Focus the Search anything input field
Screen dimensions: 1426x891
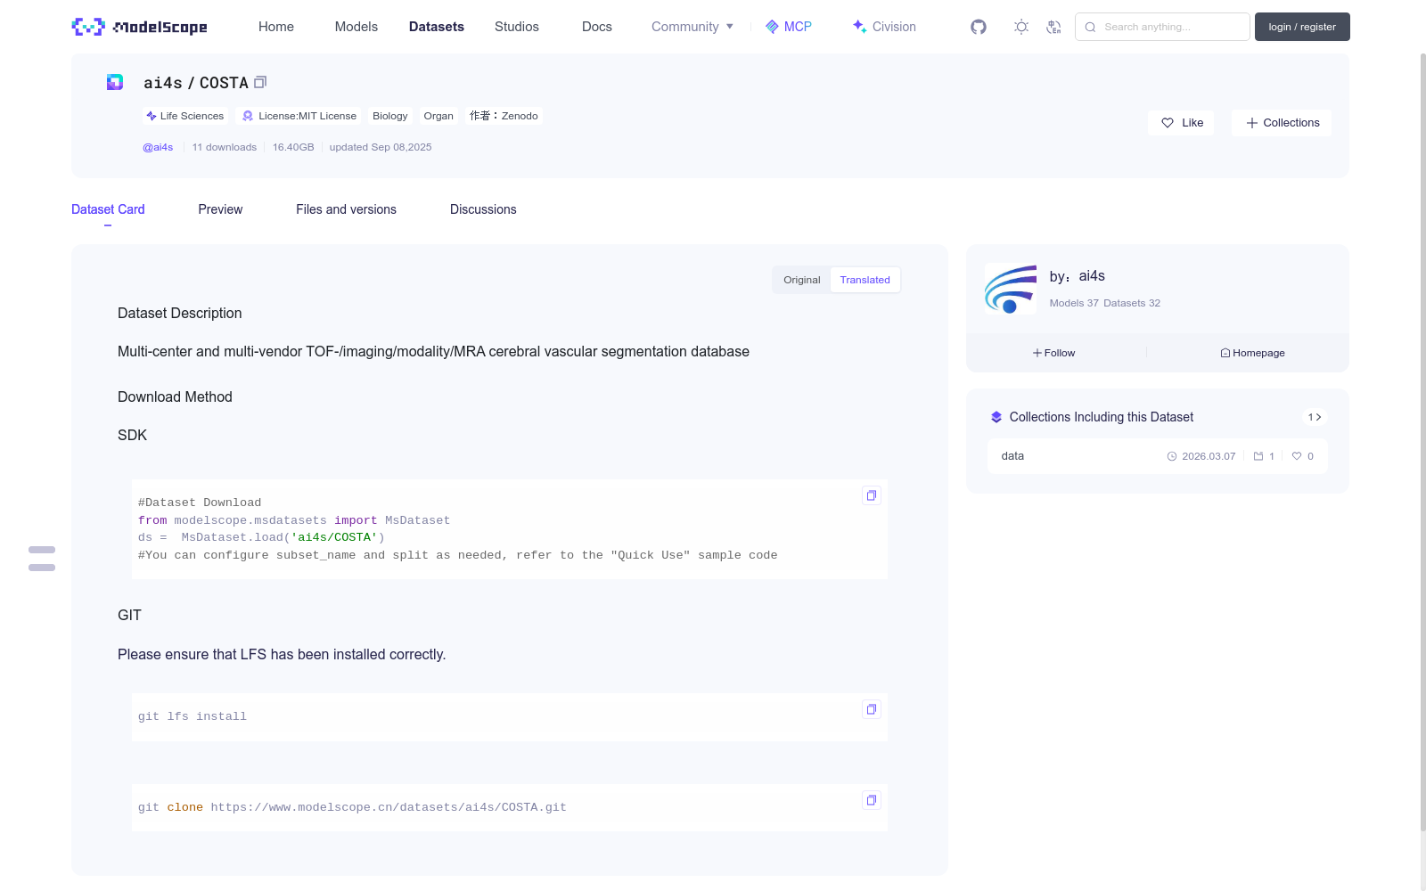click(x=1162, y=27)
